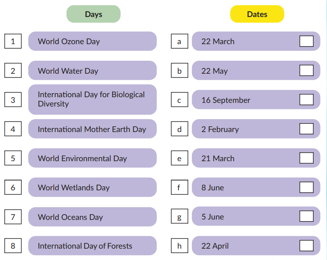
Task: Click the number 1 box
Action: [x=13, y=41]
